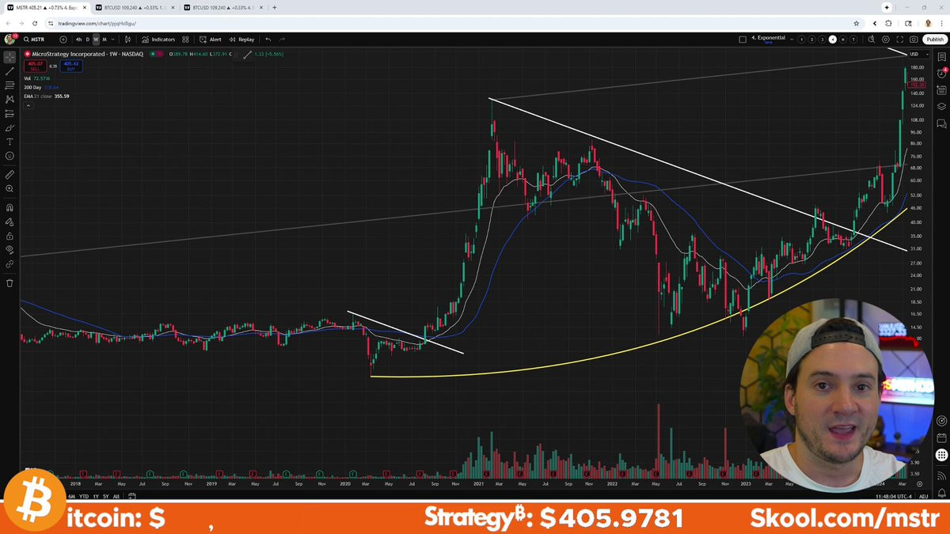Select the brush drawing tool

point(9,128)
